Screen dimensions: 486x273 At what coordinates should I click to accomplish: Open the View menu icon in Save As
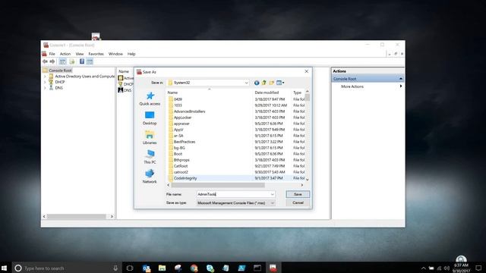coord(280,83)
